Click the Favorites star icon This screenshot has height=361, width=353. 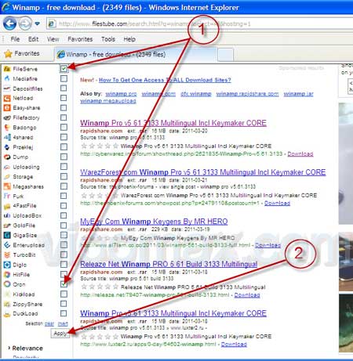click(9, 54)
